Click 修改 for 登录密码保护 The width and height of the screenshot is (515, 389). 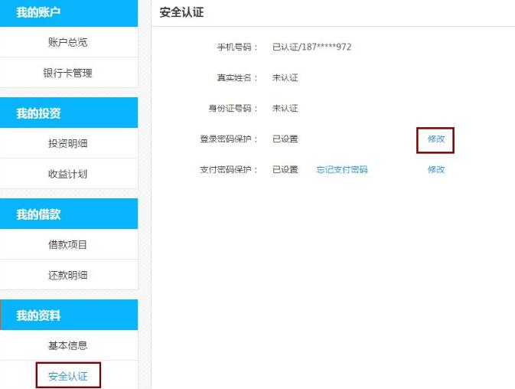tap(436, 139)
